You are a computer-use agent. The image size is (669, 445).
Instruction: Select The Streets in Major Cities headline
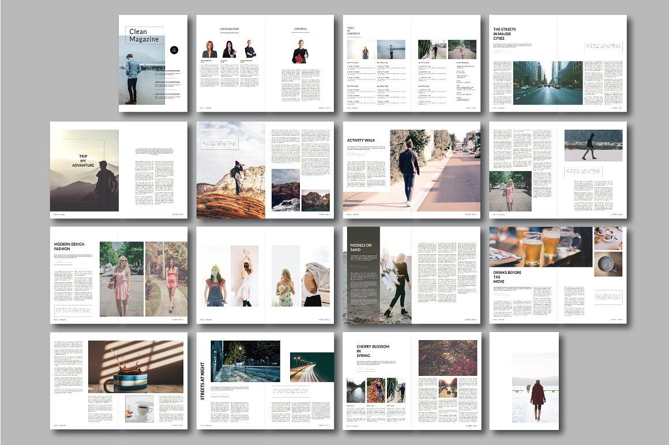click(505, 35)
